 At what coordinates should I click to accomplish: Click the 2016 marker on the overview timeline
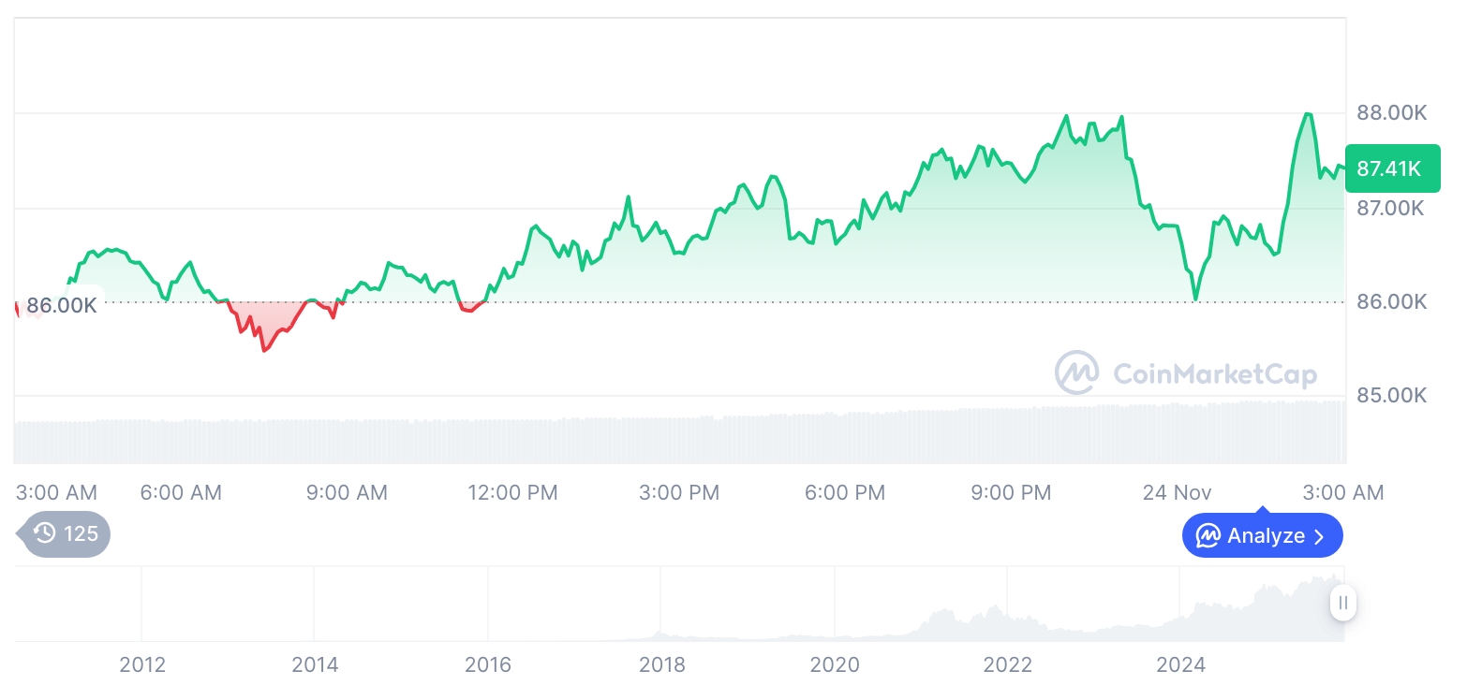(488, 665)
